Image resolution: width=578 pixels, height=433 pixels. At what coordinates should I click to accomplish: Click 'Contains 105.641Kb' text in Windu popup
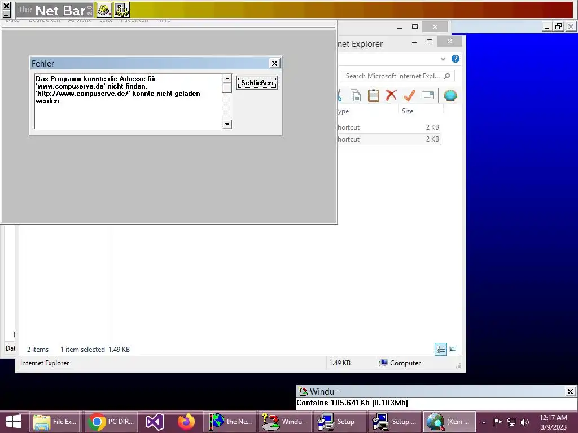(x=352, y=403)
